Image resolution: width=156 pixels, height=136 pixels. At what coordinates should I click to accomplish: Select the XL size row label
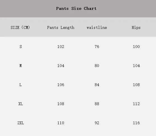click(x=21, y=104)
